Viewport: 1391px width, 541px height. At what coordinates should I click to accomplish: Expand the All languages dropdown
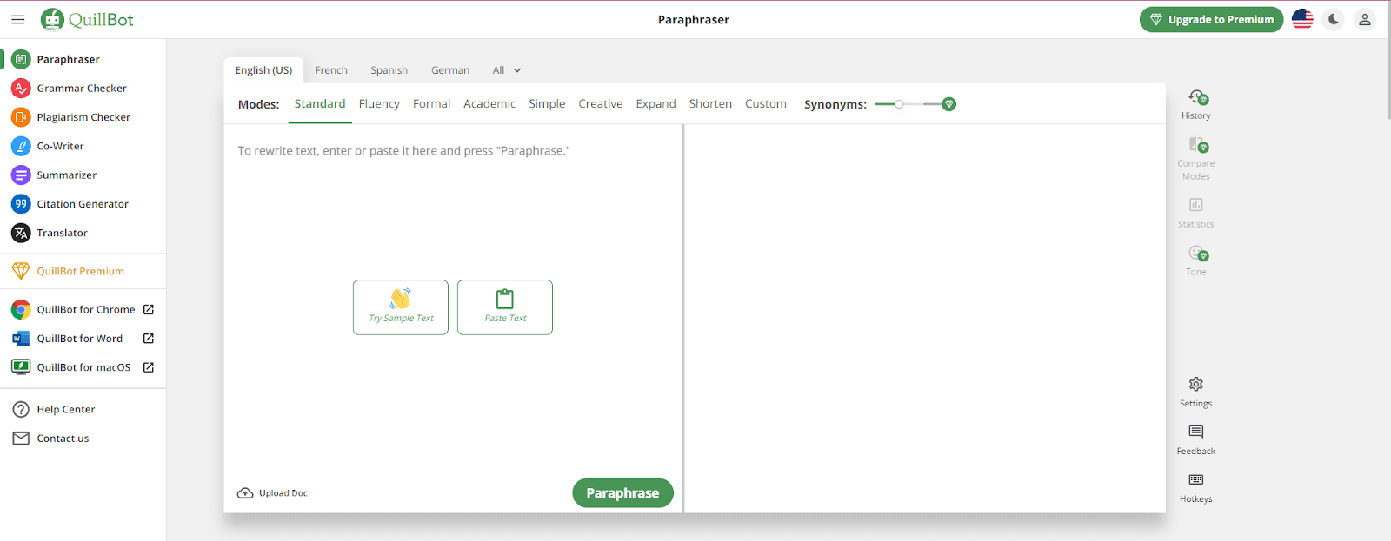click(507, 70)
